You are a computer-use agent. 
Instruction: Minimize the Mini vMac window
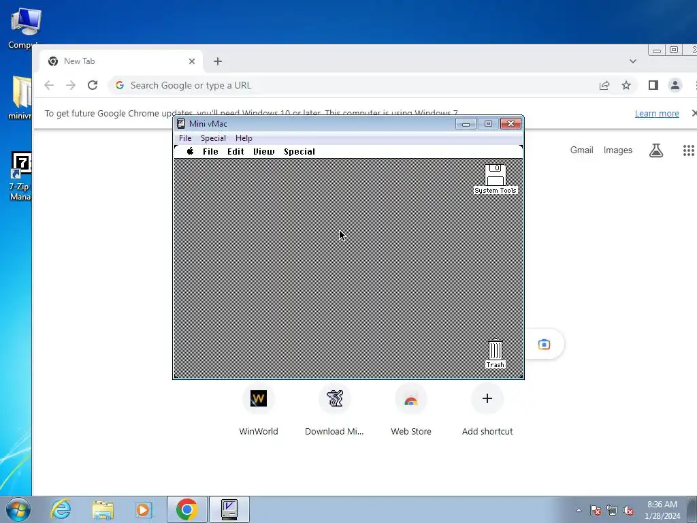[466, 124]
